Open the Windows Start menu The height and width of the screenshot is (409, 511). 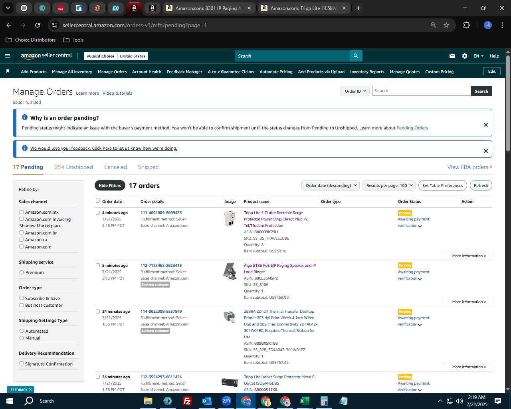pos(9,401)
